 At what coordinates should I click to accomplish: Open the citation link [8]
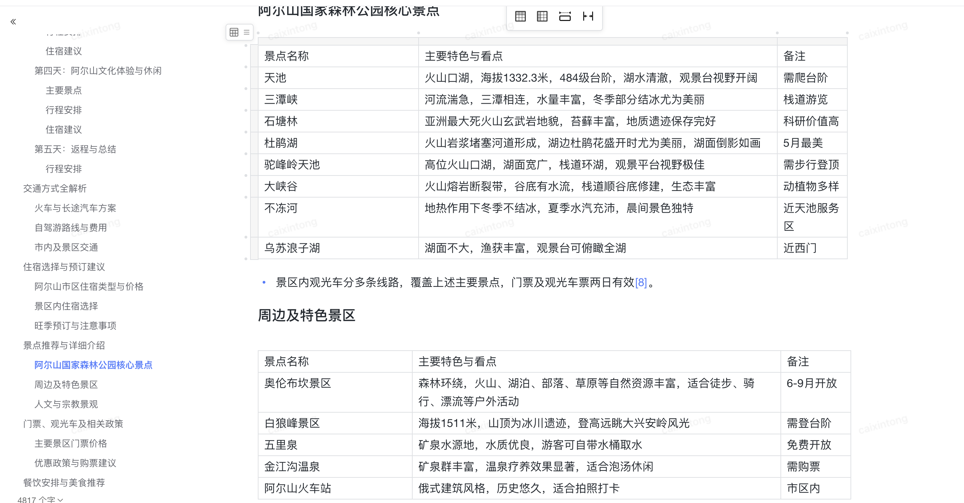[642, 283]
